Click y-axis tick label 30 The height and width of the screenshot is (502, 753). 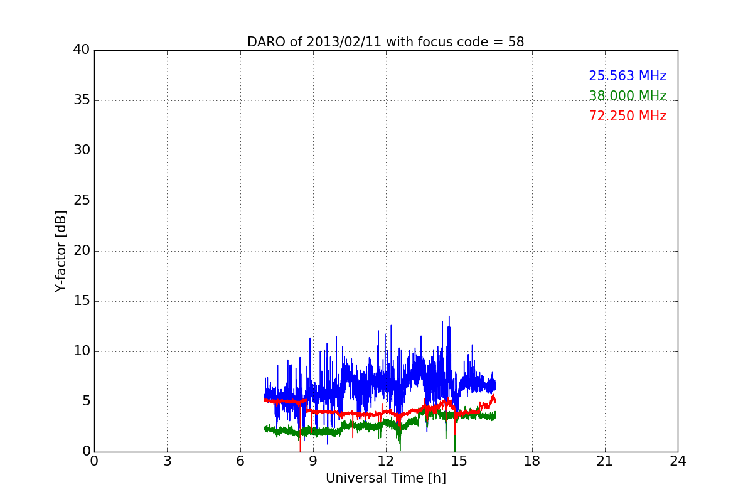pos(82,151)
